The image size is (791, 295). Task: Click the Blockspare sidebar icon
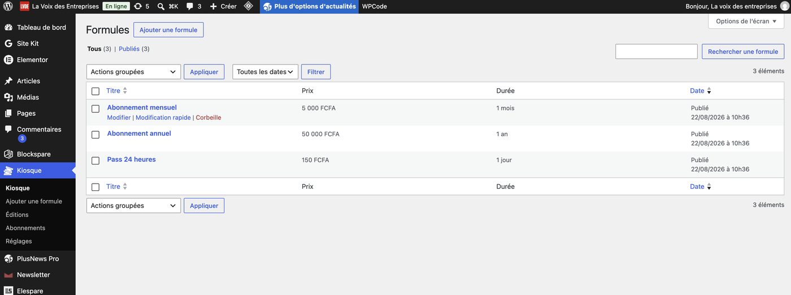pyautogui.click(x=8, y=154)
